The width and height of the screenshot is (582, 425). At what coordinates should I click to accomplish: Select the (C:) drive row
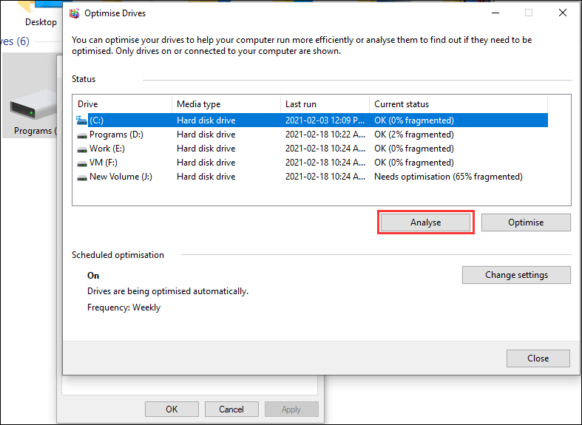pyautogui.click(x=311, y=120)
